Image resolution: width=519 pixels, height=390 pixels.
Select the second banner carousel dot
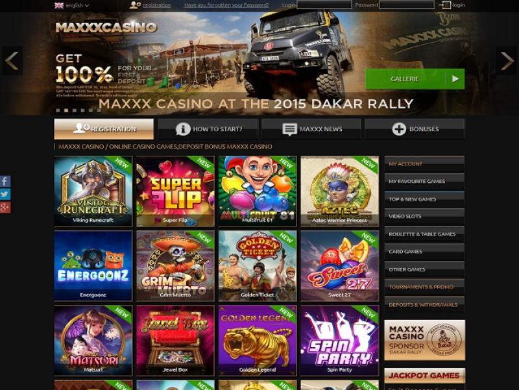[x=66, y=110]
